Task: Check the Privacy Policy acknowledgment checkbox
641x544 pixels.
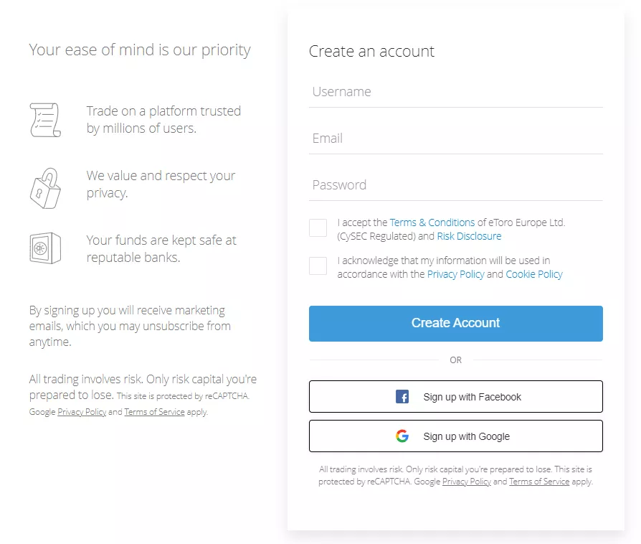Action: (x=318, y=266)
